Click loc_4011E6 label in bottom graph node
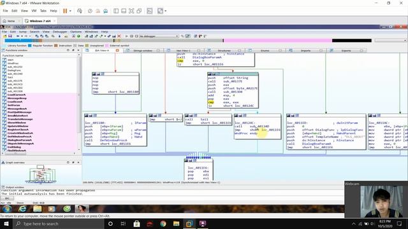Viewport: 408px width, 229px height. [x=198, y=168]
